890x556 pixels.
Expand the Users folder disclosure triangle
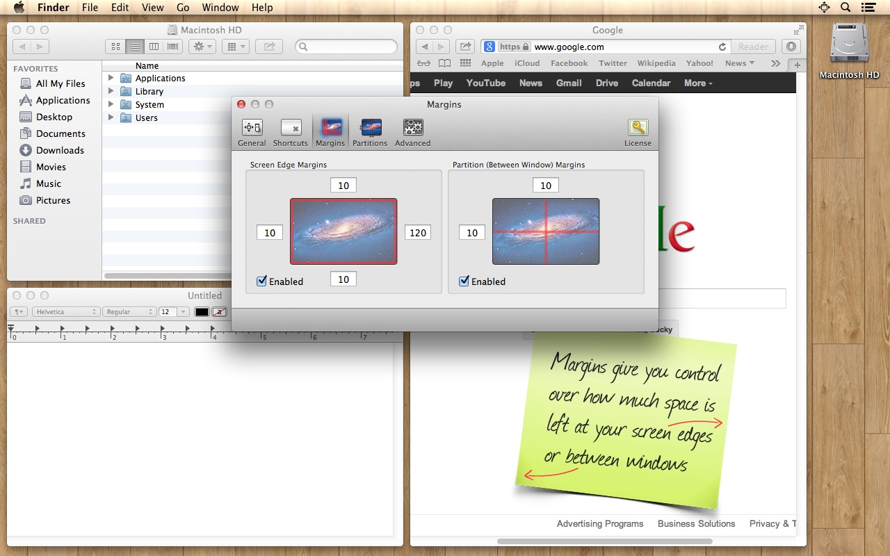coord(111,117)
